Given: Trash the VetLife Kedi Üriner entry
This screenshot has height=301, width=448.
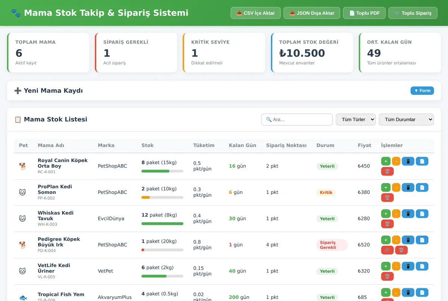Looking at the screenshot, I should point(387,276).
